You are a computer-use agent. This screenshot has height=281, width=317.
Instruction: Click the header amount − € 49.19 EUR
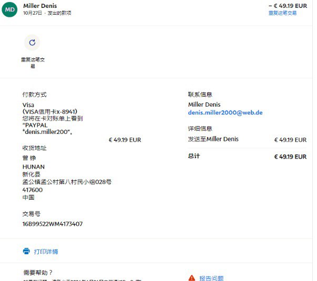click(x=288, y=6)
